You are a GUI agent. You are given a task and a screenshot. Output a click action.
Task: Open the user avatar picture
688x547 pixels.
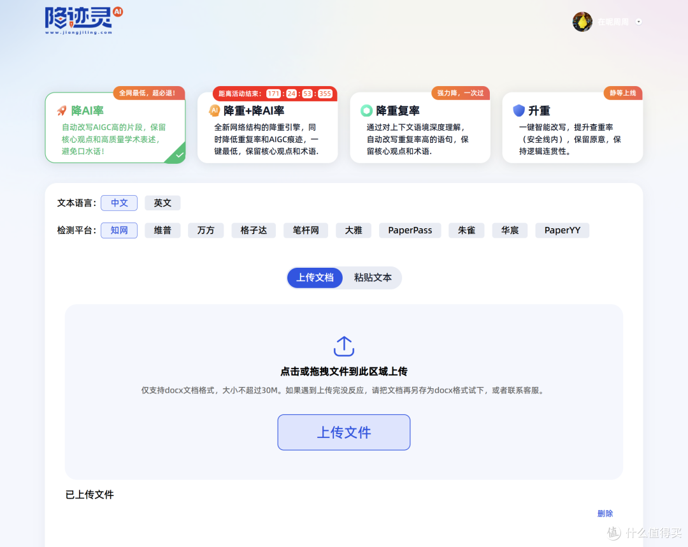click(582, 22)
